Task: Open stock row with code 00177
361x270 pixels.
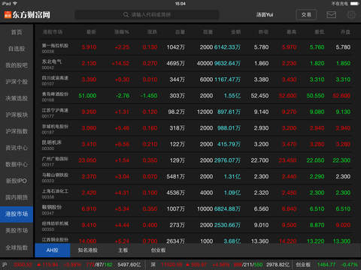Action: point(196,112)
